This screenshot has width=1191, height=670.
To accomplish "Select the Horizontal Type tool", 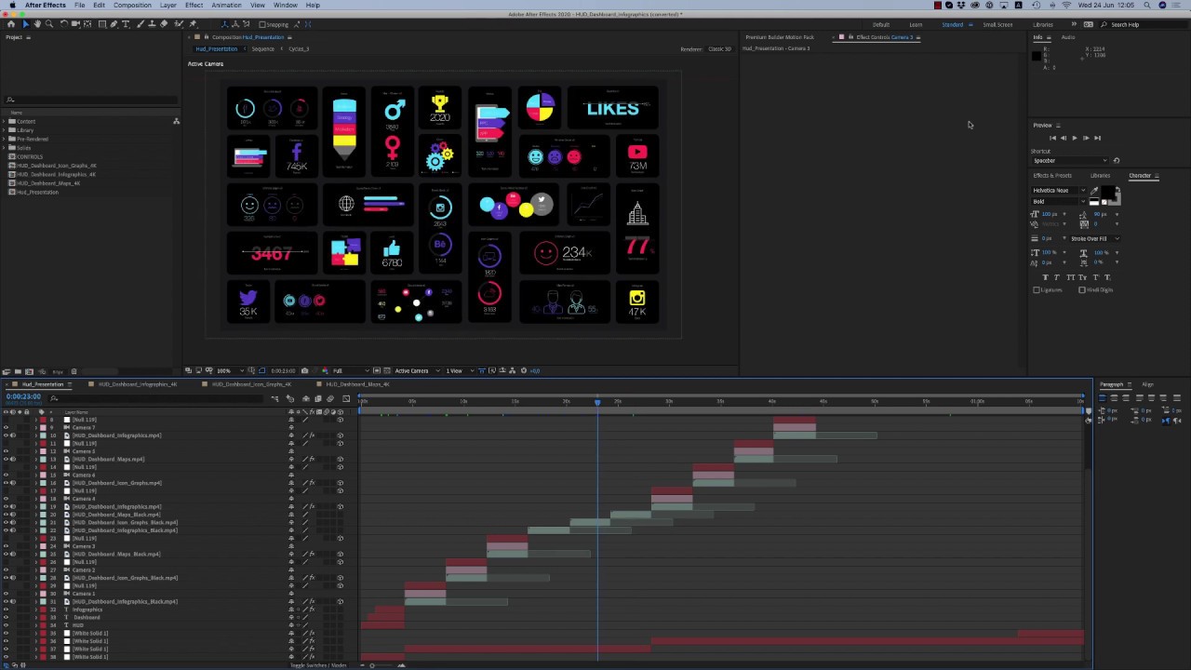I will click(x=126, y=24).
